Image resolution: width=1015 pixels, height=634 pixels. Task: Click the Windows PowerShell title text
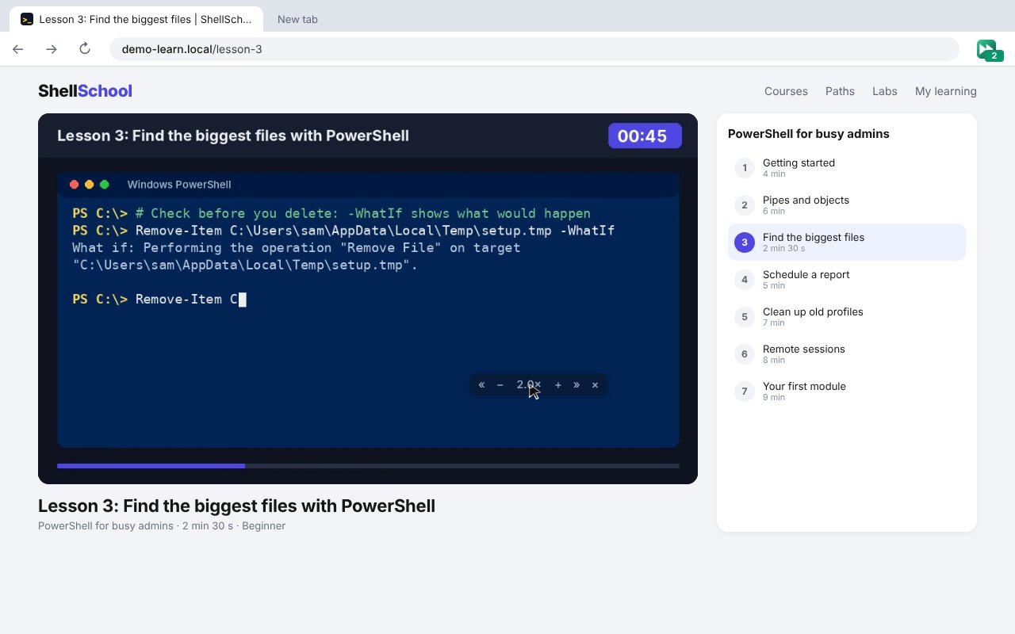(x=179, y=185)
